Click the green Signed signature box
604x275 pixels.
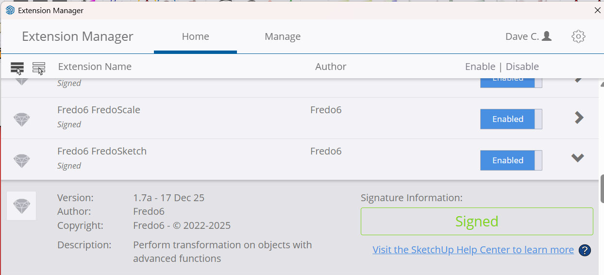coord(476,222)
